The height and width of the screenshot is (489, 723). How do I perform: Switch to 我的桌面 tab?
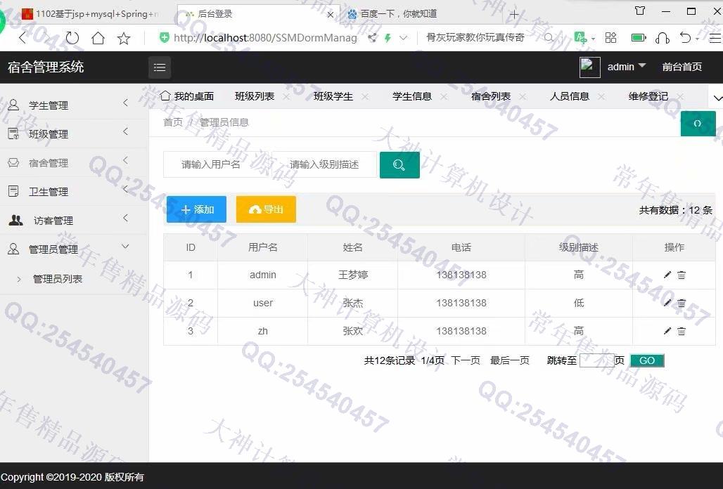click(187, 96)
